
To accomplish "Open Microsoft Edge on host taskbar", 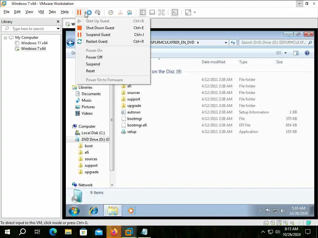I will (53, 232).
